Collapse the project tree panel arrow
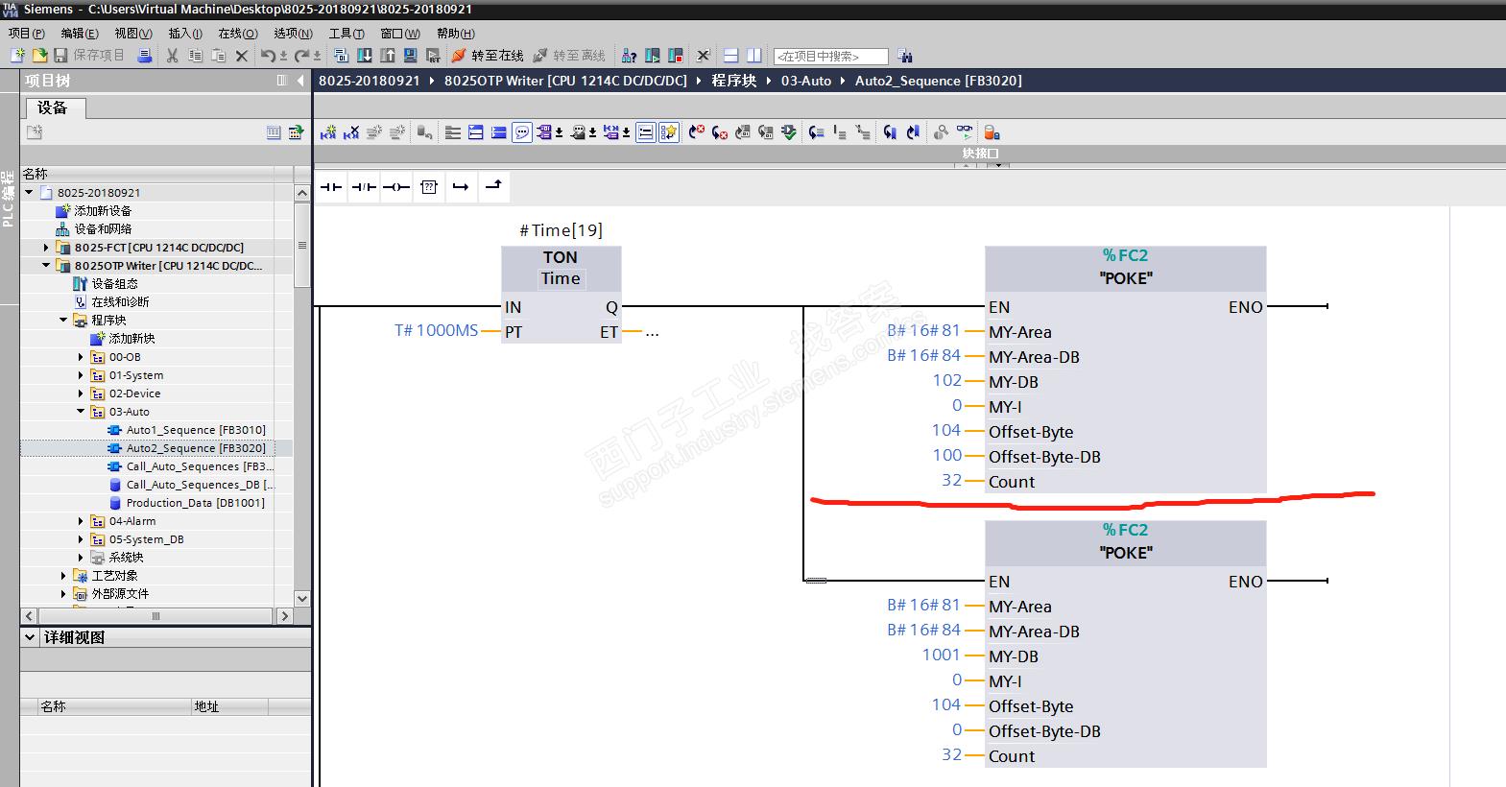The image size is (1506, 787). click(x=300, y=81)
